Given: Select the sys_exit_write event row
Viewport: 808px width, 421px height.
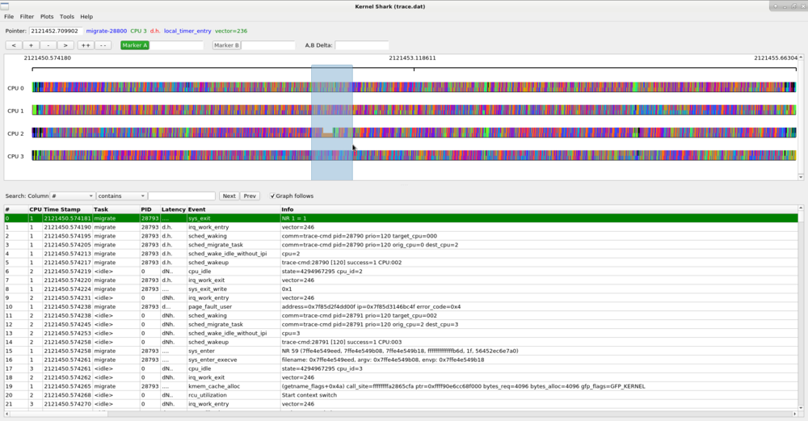Looking at the screenshot, I should point(401,289).
